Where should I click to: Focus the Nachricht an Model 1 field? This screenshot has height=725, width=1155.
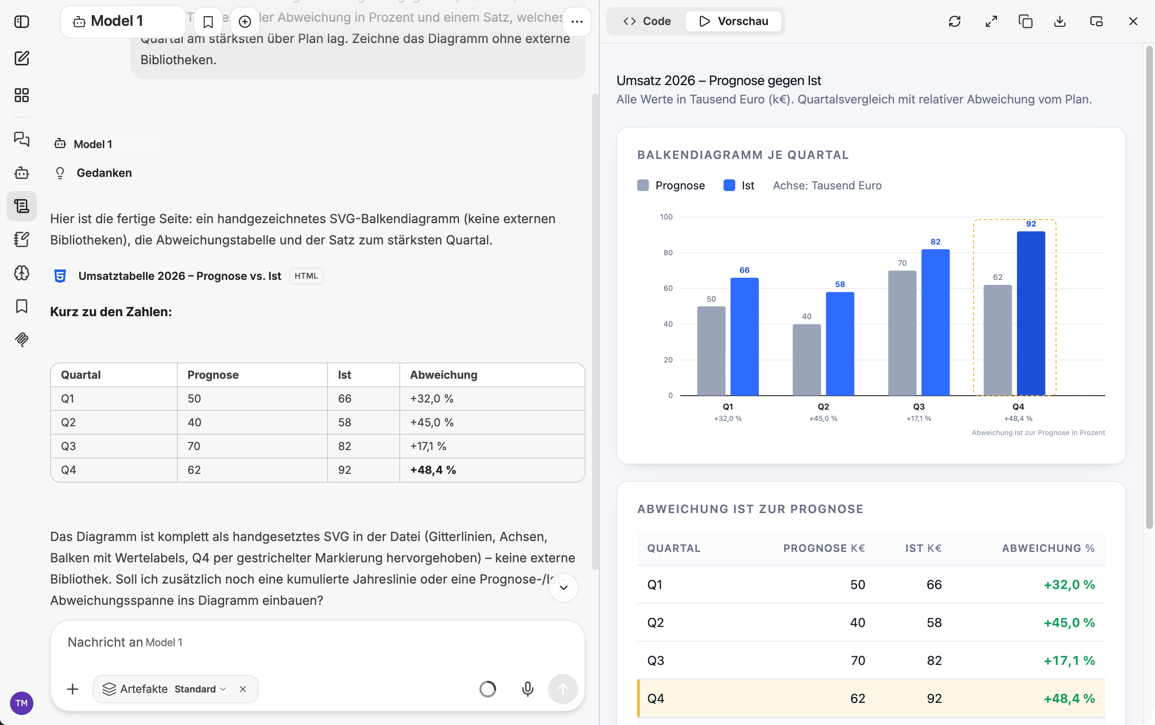[x=317, y=642]
